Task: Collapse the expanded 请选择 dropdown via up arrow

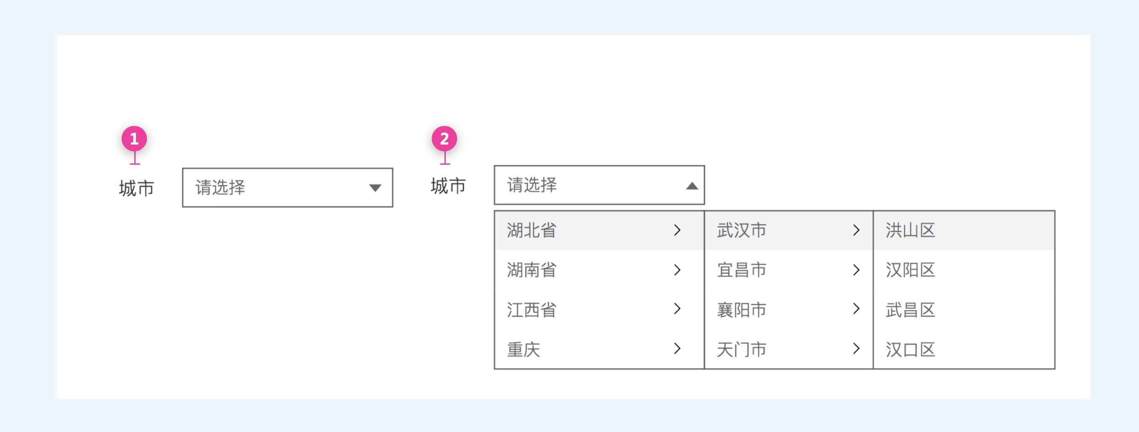Action: pos(692,186)
